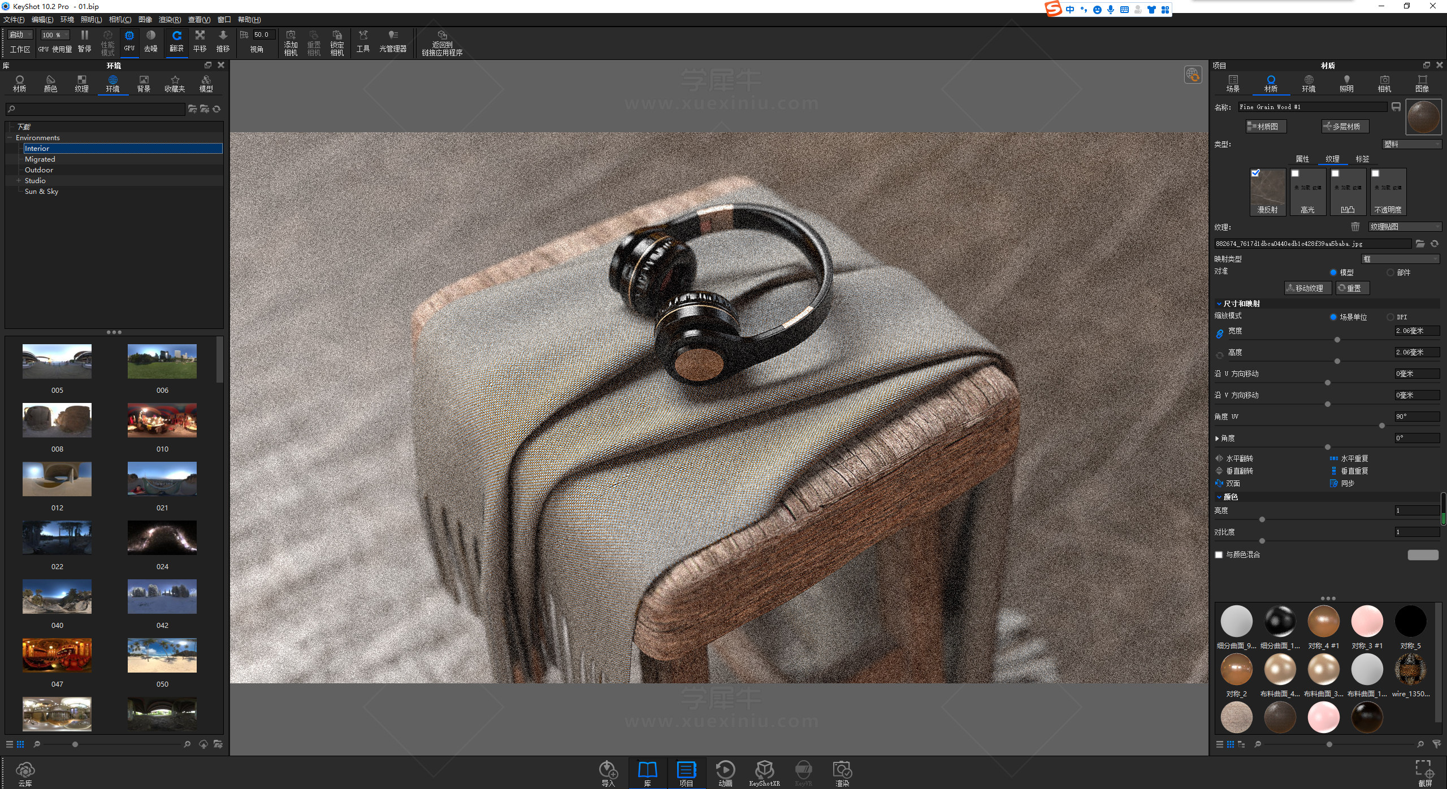Select the 模型 alignment radio button

pos(1333,272)
